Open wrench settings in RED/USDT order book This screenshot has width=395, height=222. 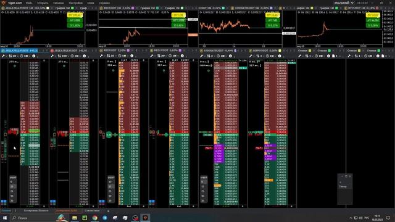[x=152, y=56]
